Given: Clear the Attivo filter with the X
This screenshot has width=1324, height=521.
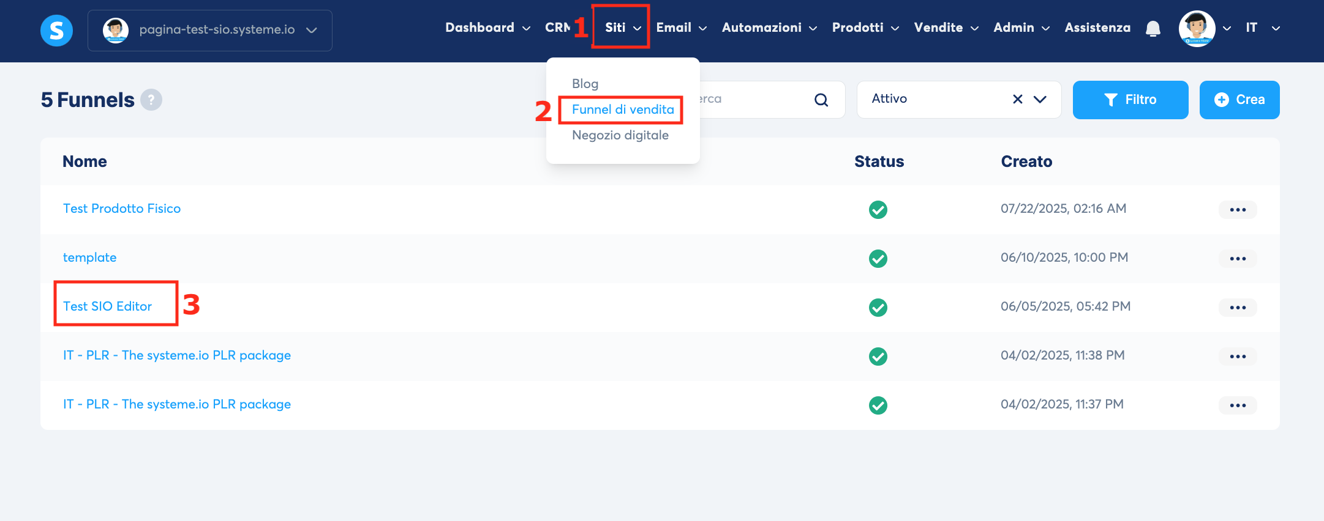Looking at the screenshot, I should tap(1018, 99).
